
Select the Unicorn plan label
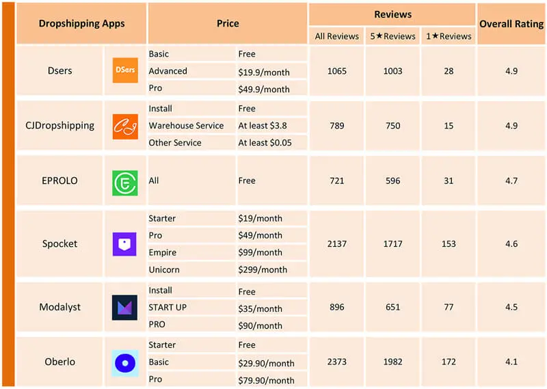pyautogui.click(x=164, y=269)
